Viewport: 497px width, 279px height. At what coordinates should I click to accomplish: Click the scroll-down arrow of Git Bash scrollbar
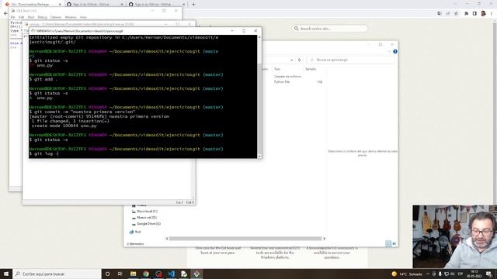[x=259, y=157]
